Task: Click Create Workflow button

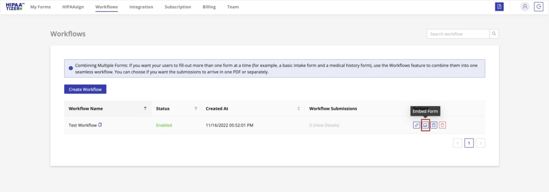Action: [85, 89]
